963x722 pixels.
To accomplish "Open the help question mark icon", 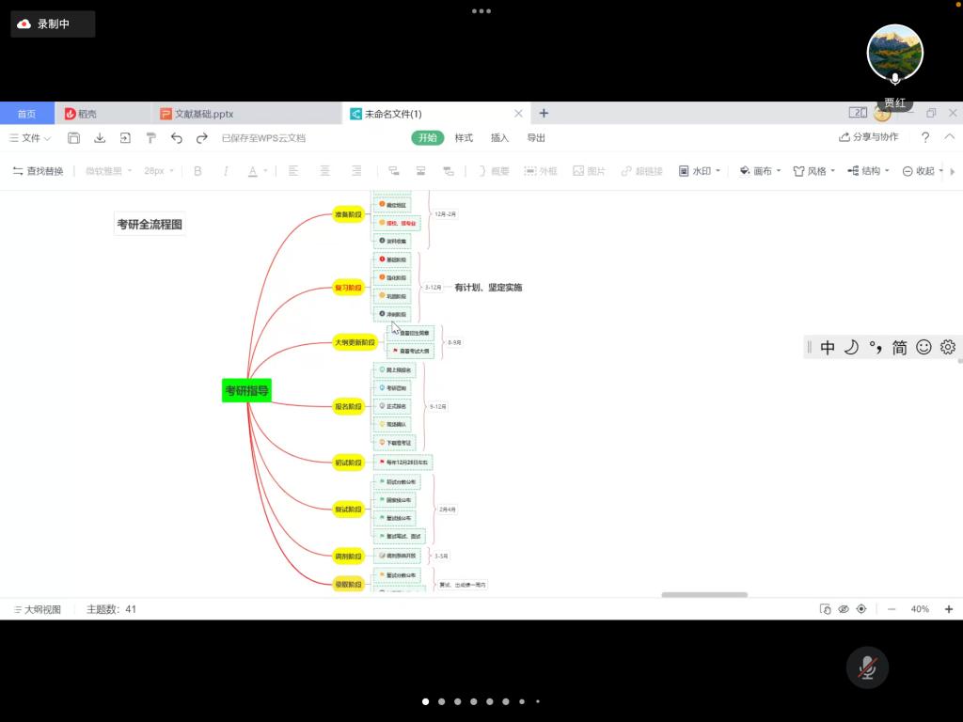I will (x=925, y=137).
